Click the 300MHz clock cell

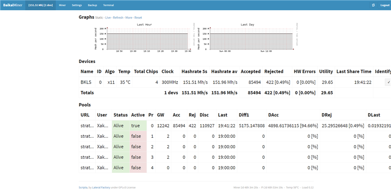pyautogui.click(x=170, y=82)
